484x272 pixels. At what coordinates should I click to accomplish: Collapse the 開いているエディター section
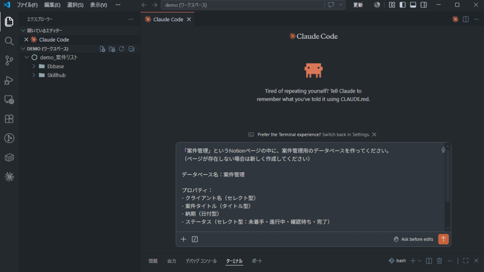[23, 31]
